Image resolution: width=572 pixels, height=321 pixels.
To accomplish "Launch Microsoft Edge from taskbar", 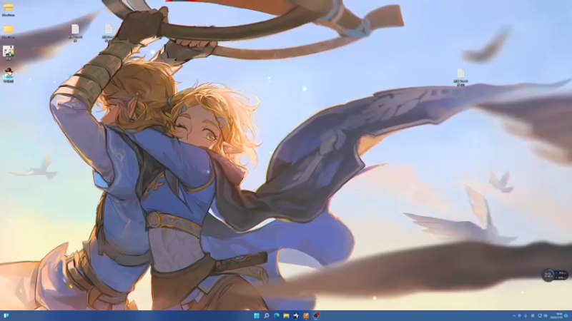I will tap(276, 315).
